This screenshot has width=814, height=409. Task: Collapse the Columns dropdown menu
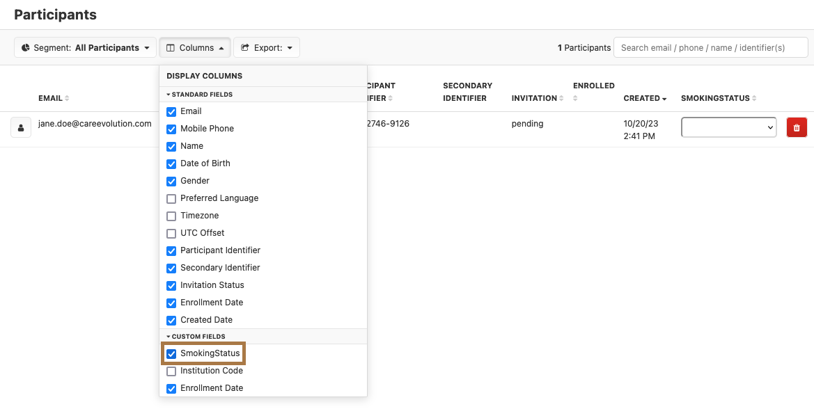(195, 48)
